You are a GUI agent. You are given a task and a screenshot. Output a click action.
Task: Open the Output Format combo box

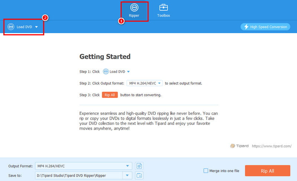point(84,166)
